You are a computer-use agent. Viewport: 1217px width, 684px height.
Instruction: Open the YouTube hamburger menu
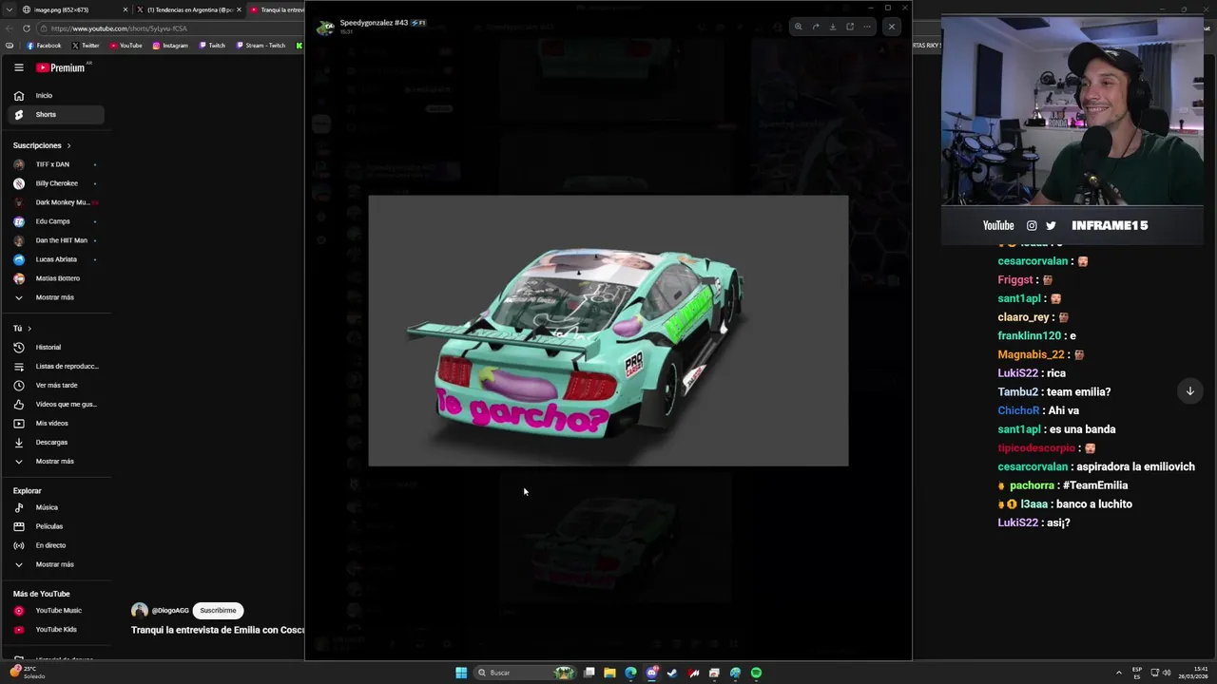coord(19,67)
